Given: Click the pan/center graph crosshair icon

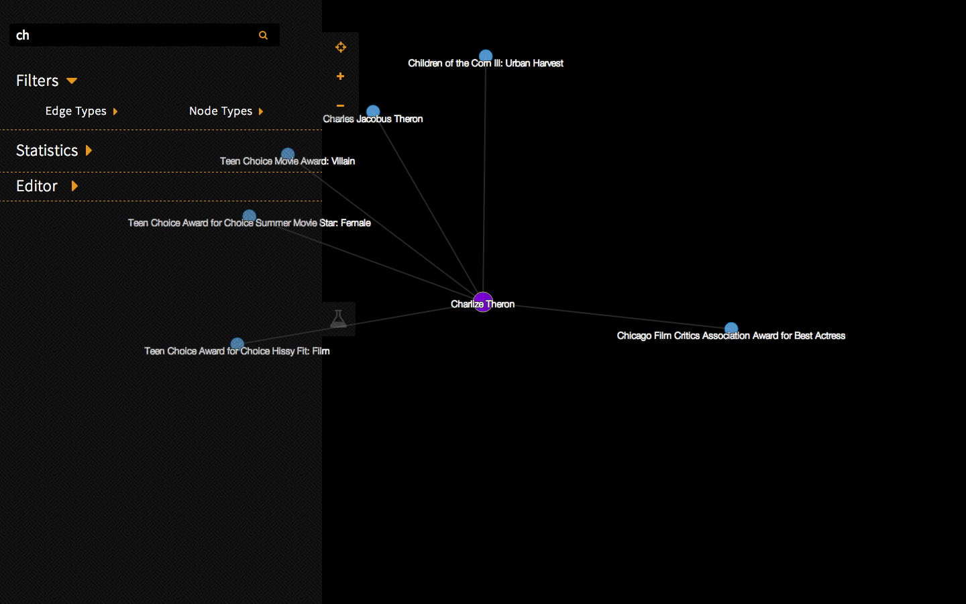Looking at the screenshot, I should coord(341,48).
